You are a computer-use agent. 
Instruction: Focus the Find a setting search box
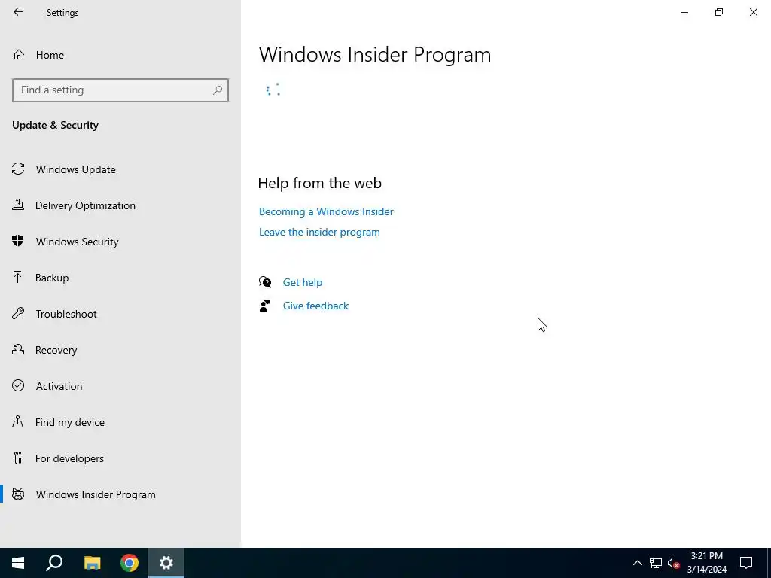[120, 90]
